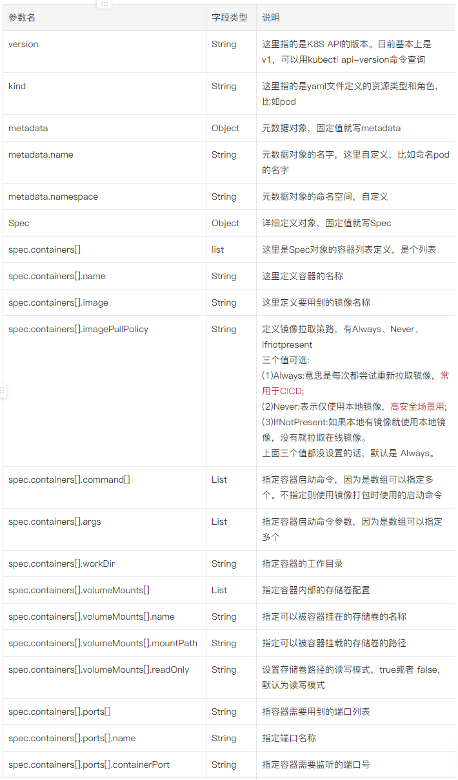Click the drag handle icon at the table's top edge
Screen dimensions: 458x780
105,3
